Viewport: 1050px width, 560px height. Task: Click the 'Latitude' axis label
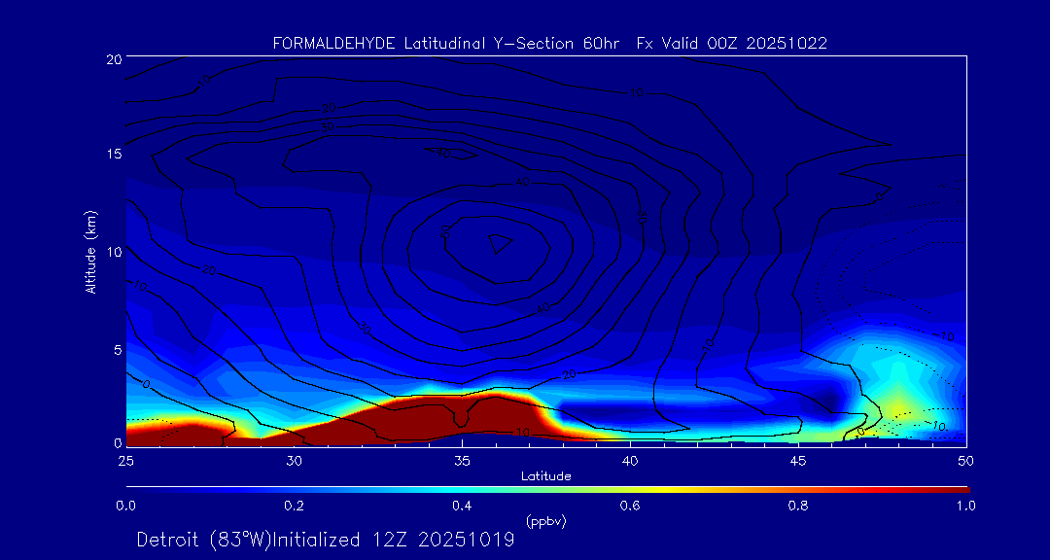point(546,476)
